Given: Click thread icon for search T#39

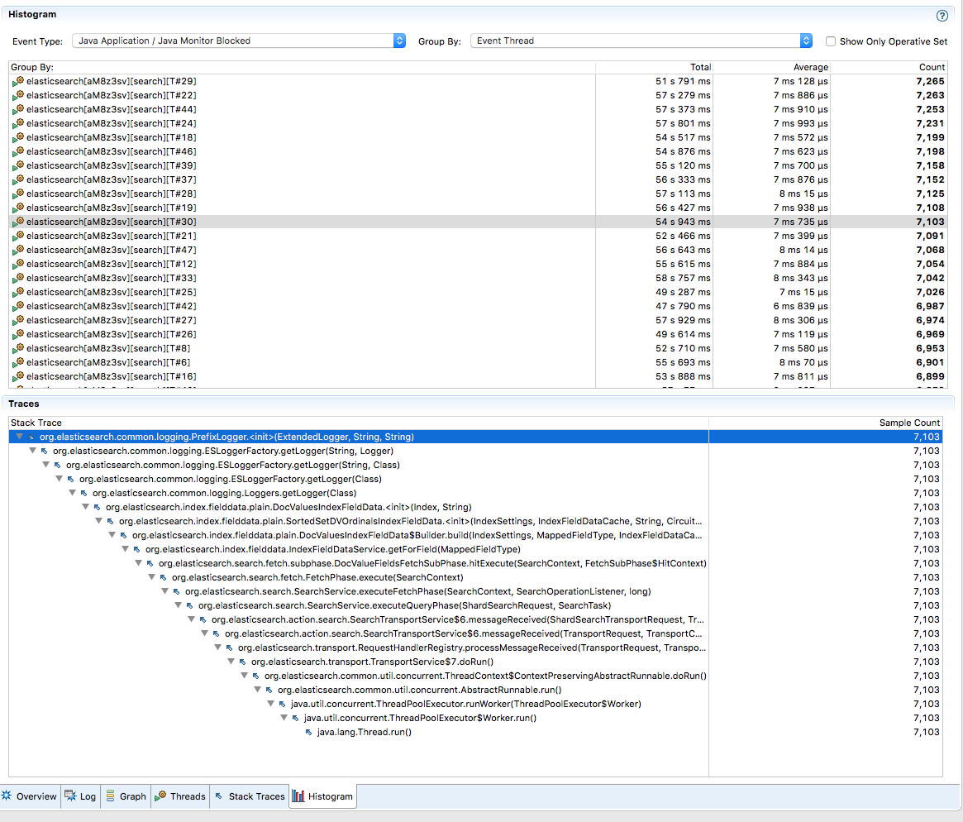Looking at the screenshot, I should click(18, 166).
